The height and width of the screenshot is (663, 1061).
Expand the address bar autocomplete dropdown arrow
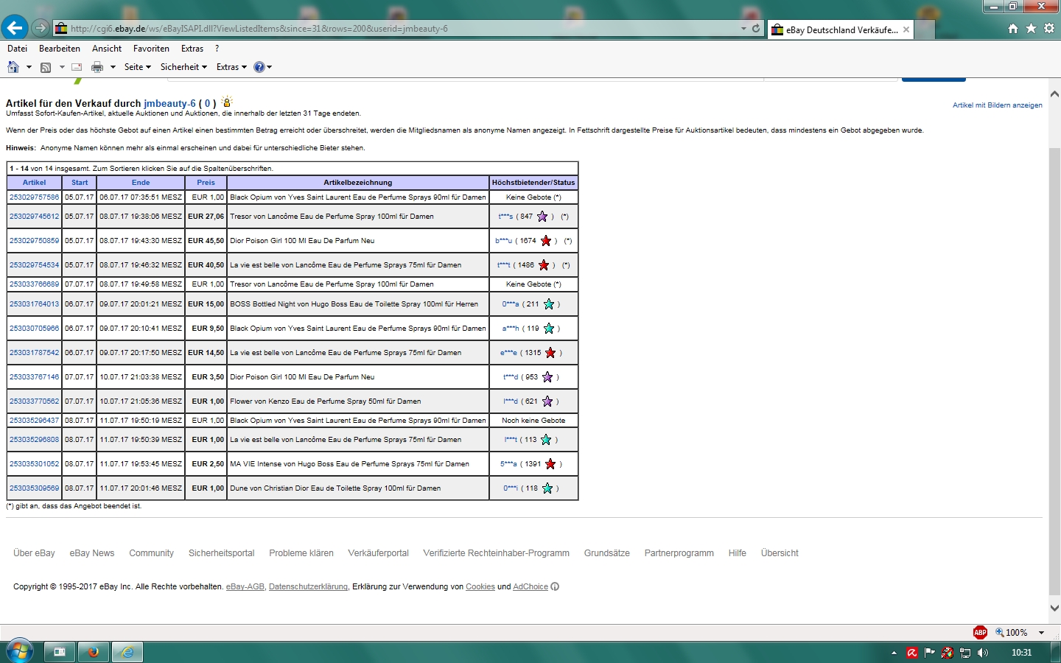click(743, 29)
